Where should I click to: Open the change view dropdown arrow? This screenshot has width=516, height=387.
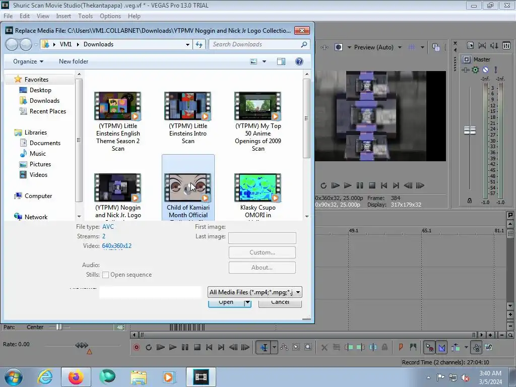[x=264, y=61]
